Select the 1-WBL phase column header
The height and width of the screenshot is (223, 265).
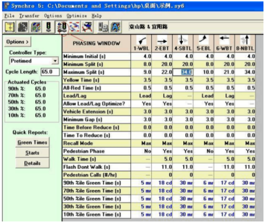tap(141, 44)
